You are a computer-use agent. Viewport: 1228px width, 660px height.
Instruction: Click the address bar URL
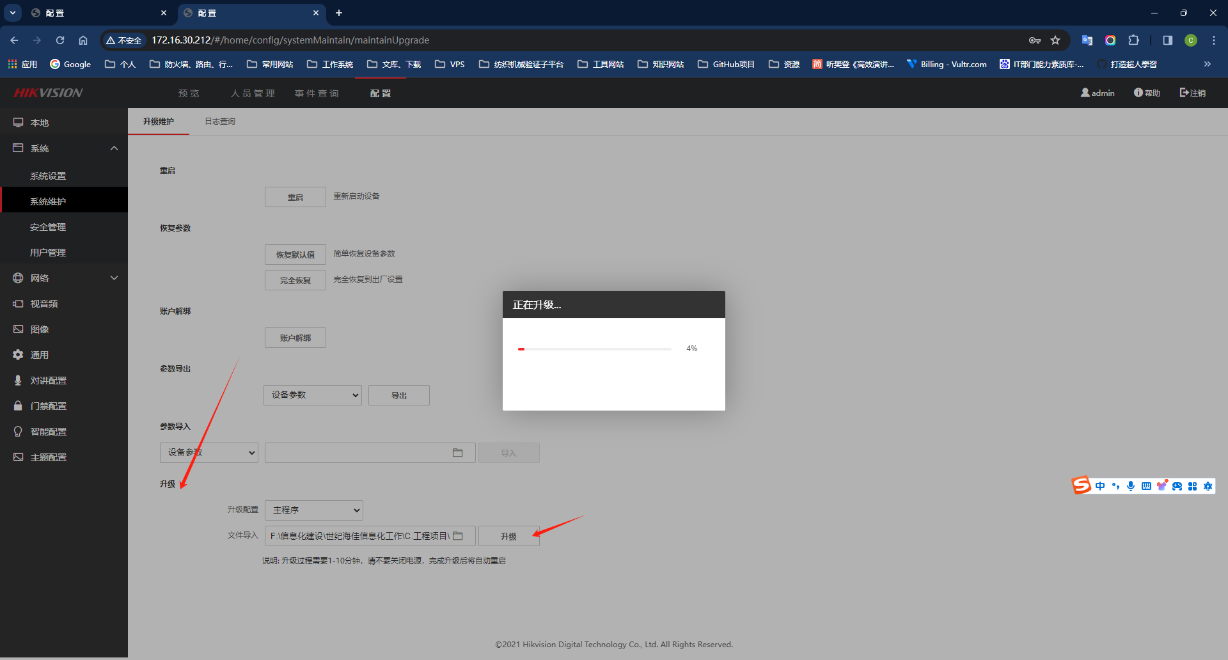(x=290, y=40)
